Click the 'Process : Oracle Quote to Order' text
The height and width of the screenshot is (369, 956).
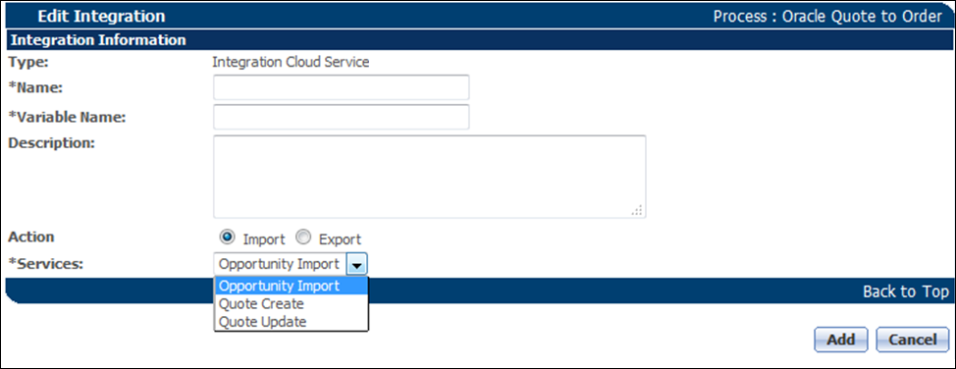828,17
